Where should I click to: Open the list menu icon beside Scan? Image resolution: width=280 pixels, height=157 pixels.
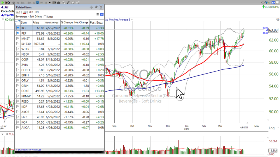pyautogui.click(x=97, y=14)
